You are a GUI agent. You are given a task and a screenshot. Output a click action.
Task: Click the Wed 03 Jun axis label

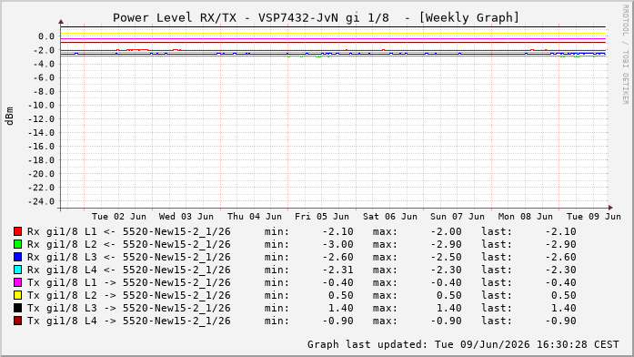(x=186, y=217)
